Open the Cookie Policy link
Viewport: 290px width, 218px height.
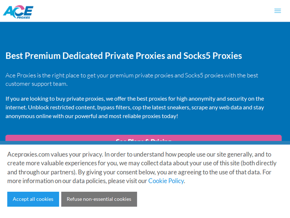166,181
